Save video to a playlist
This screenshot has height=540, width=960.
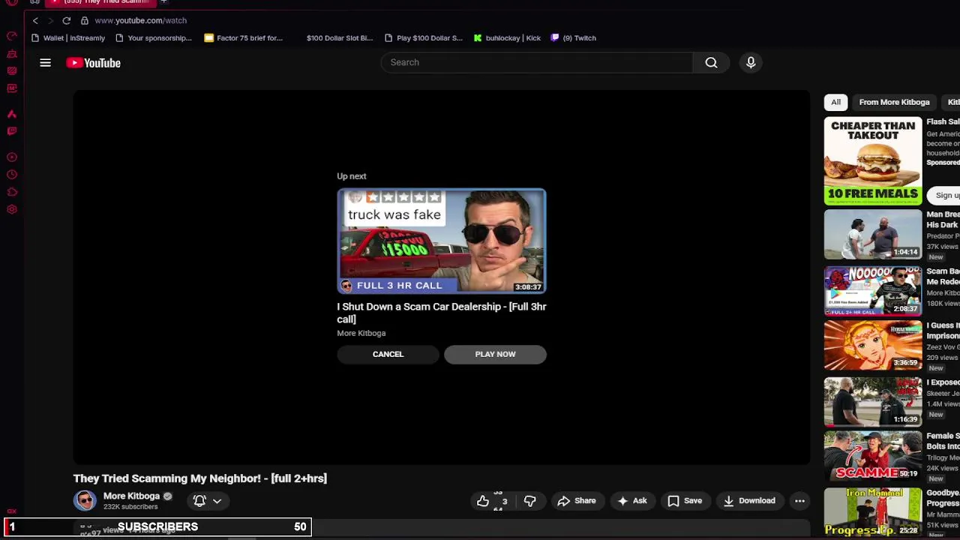685,501
